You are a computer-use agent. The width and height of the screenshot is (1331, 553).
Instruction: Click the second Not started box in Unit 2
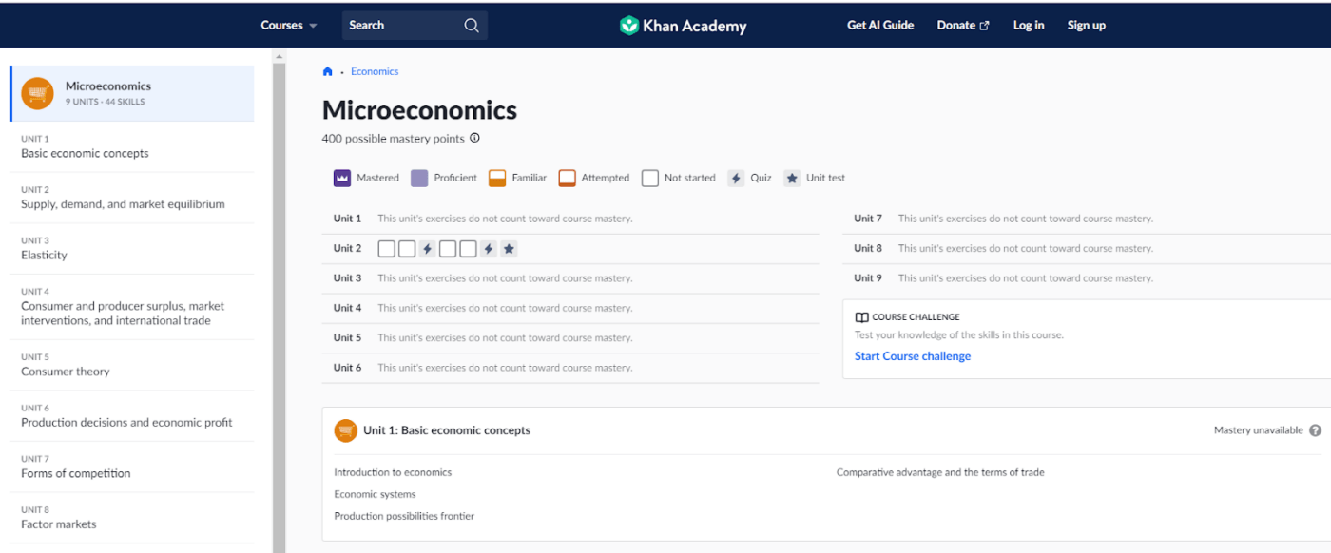click(x=406, y=249)
